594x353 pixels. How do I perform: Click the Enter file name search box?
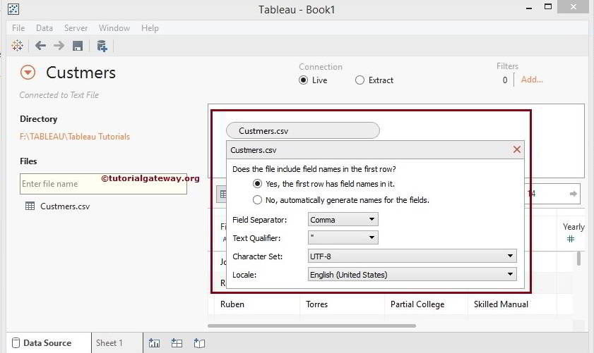103,184
